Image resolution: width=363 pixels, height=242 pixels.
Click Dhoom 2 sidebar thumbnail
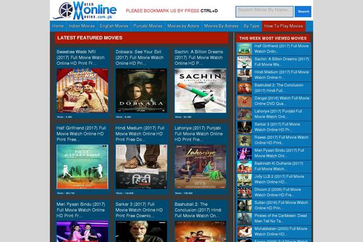click(x=244, y=192)
